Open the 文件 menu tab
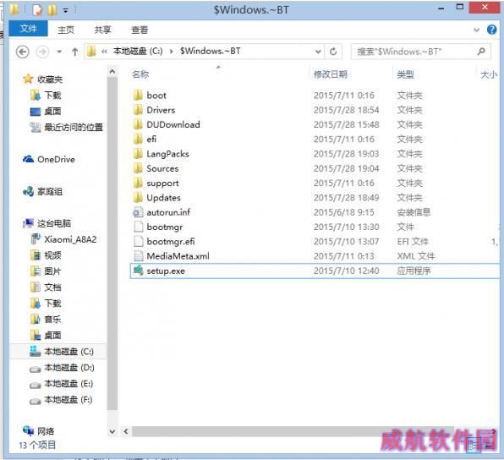 coord(28,29)
